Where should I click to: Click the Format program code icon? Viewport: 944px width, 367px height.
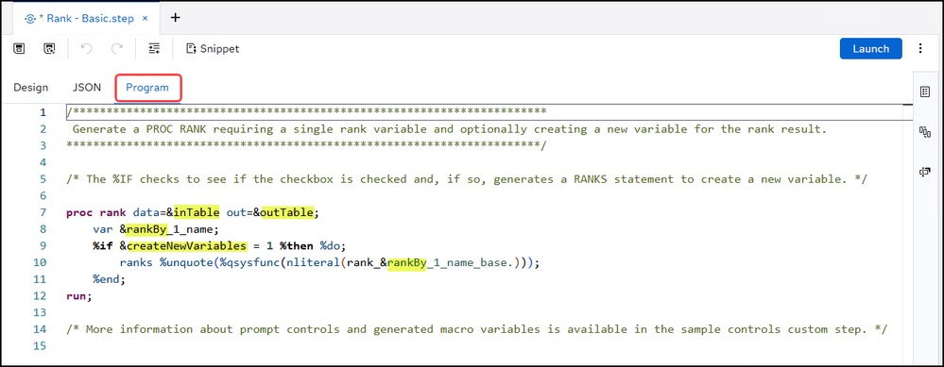tap(154, 49)
